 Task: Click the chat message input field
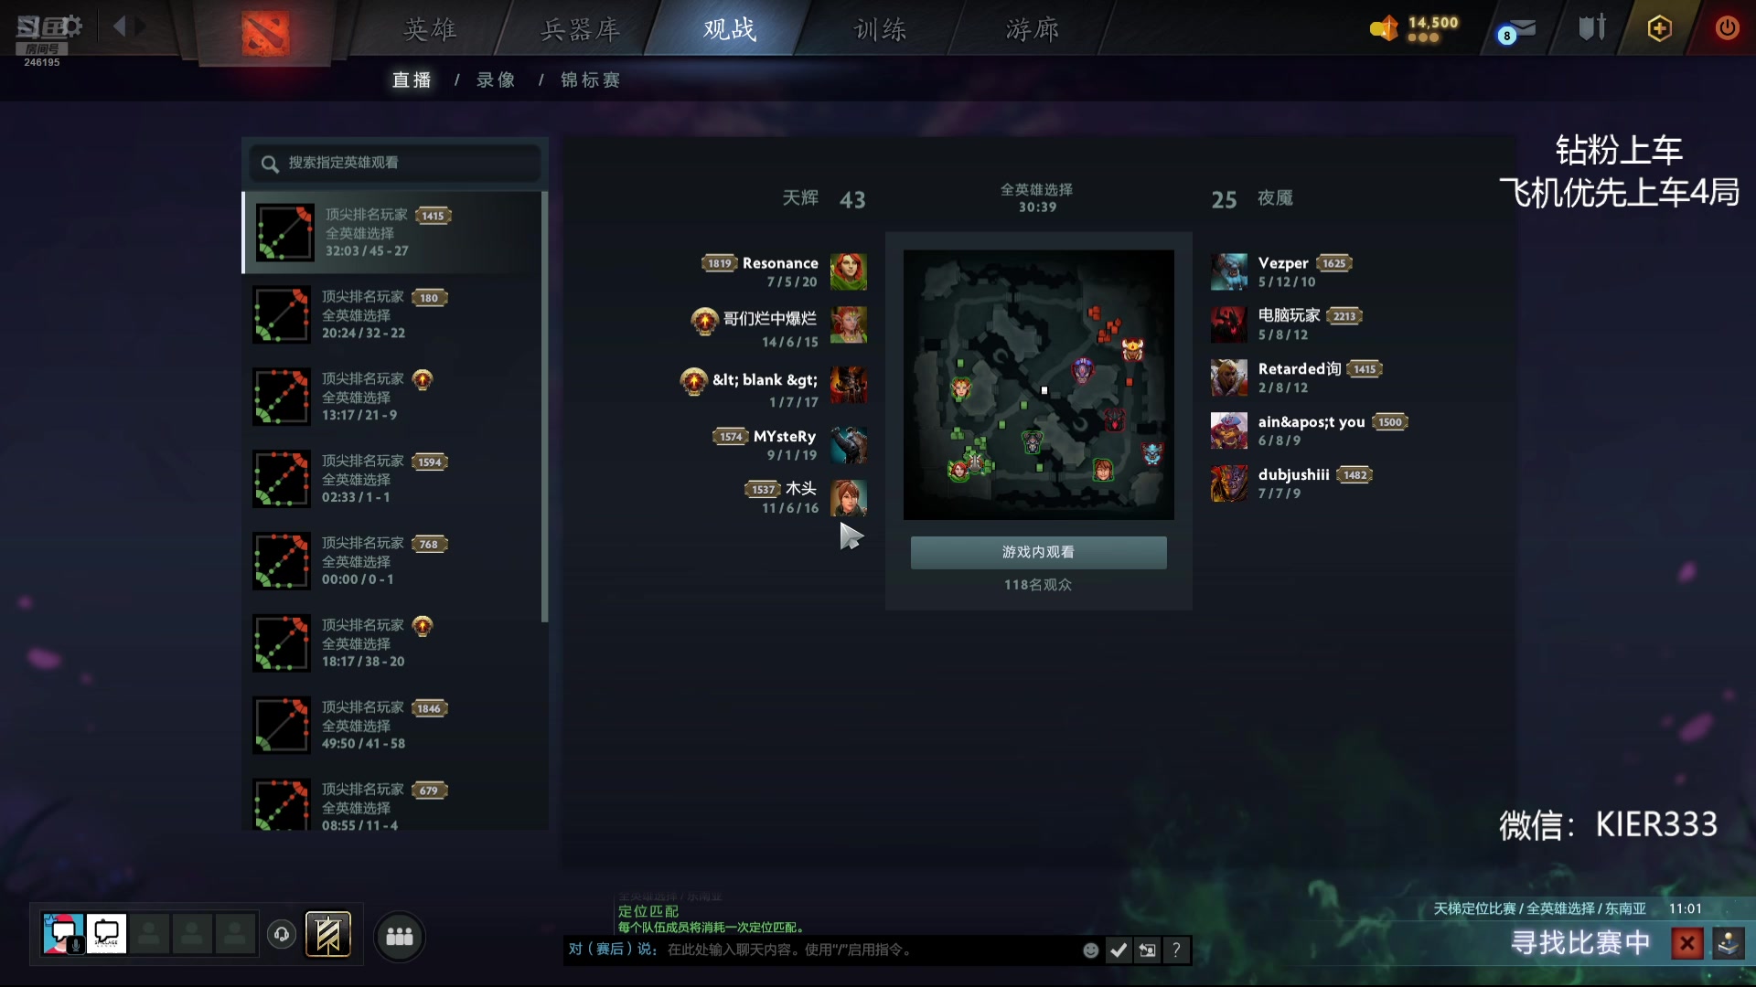(x=869, y=950)
